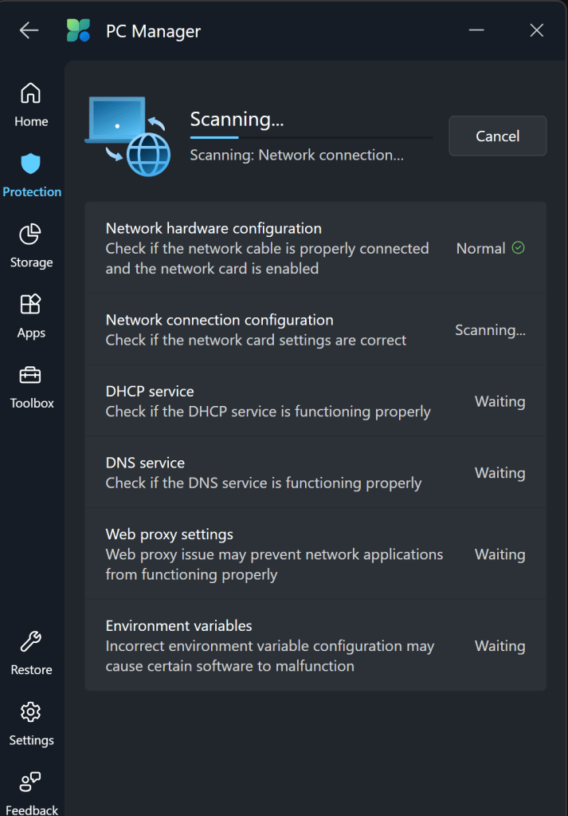568x816 pixels.
Task: Select the Network hardware configuration row
Action: click(x=315, y=248)
